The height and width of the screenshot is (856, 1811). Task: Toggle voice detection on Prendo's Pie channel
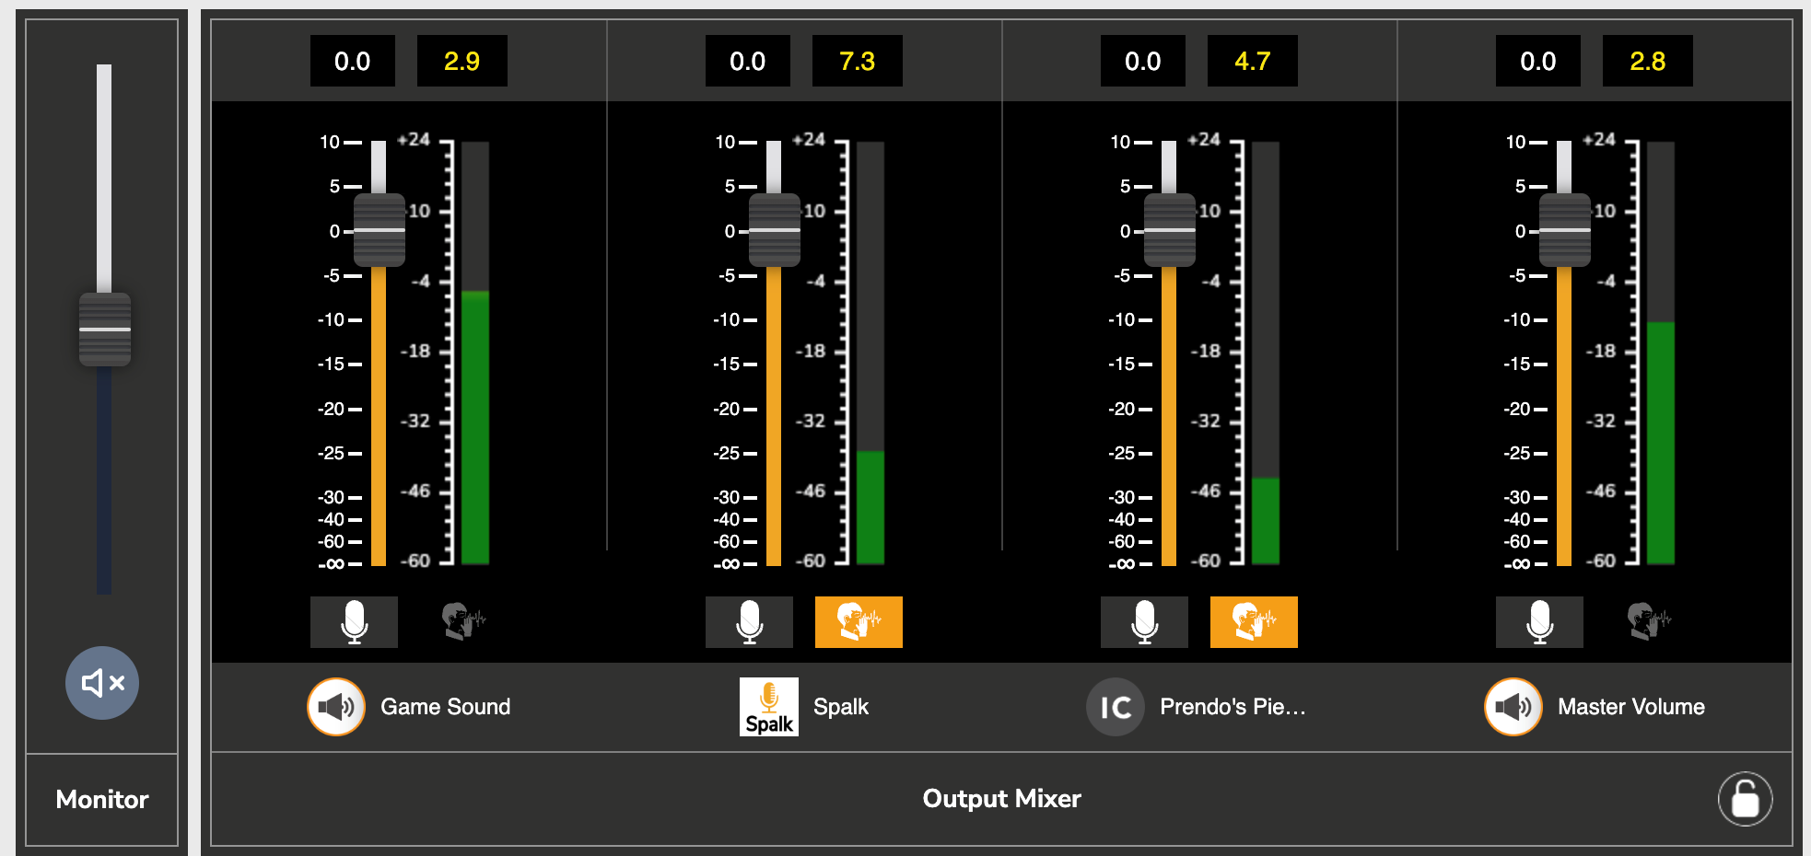(1253, 622)
